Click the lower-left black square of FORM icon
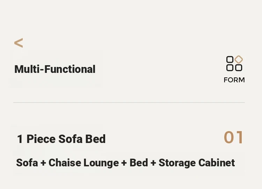This screenshot has height=189, width=262. (230, 68)
